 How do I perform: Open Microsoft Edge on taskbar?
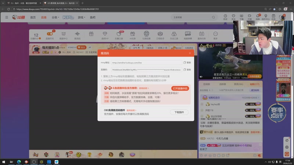19,162
